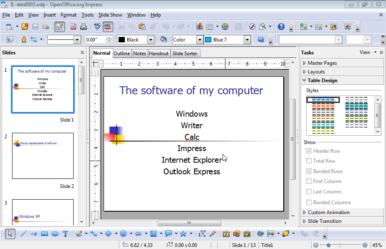The width and height of the screenshot is (386, 249).
Task: Enable the First Column checkbox
Action: [309, 181]
